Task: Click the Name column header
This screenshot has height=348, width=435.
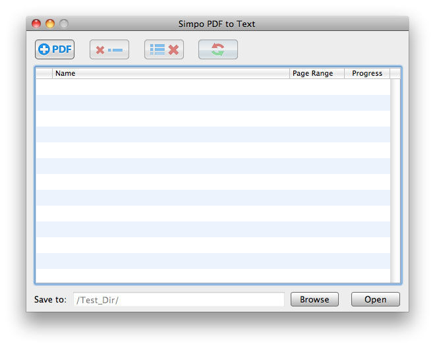Action: click(171, 73)
